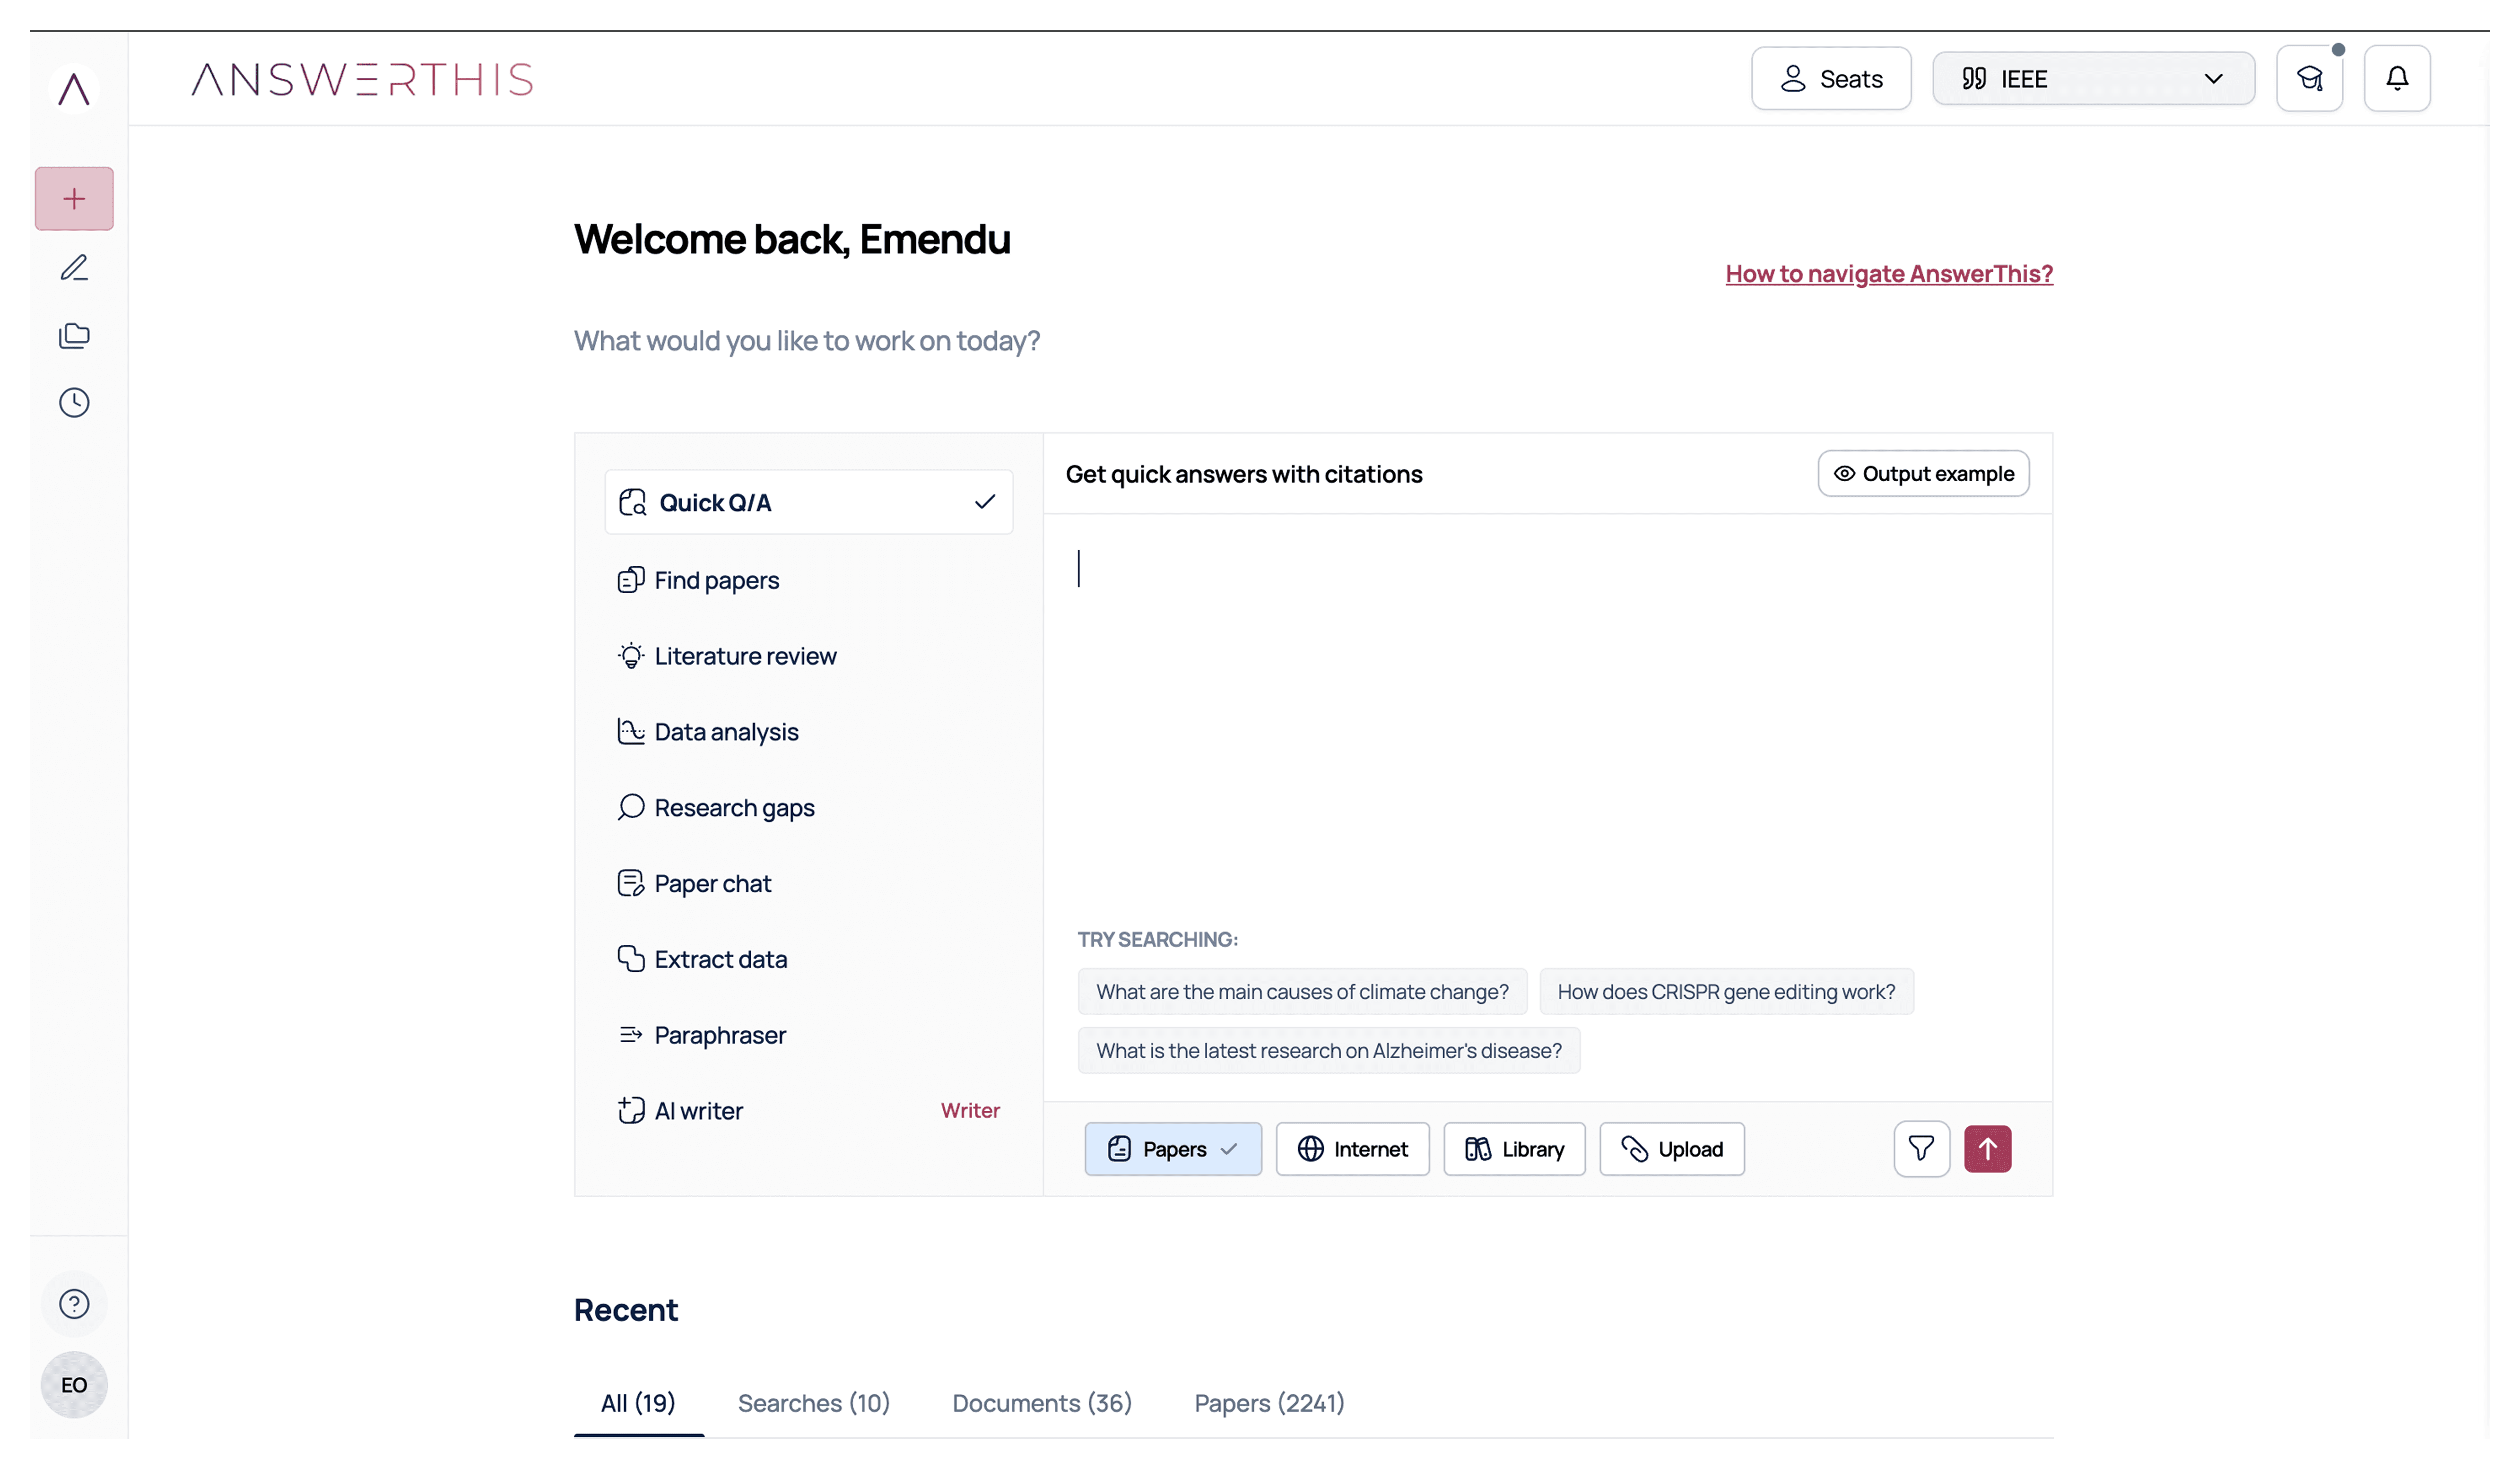Image resolution: width=2520 pixels, height=1469 pixels.
Task: Click the Output example button
Action: [x=1922, y=473]
